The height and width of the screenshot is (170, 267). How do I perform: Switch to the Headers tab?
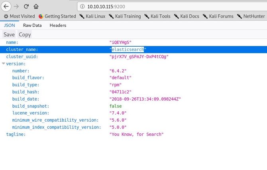(58, 25)
